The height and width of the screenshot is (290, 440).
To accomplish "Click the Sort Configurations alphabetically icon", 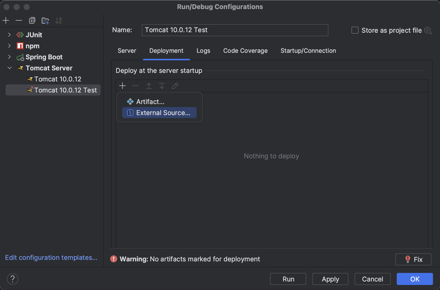I will click(x=58, y=20).
